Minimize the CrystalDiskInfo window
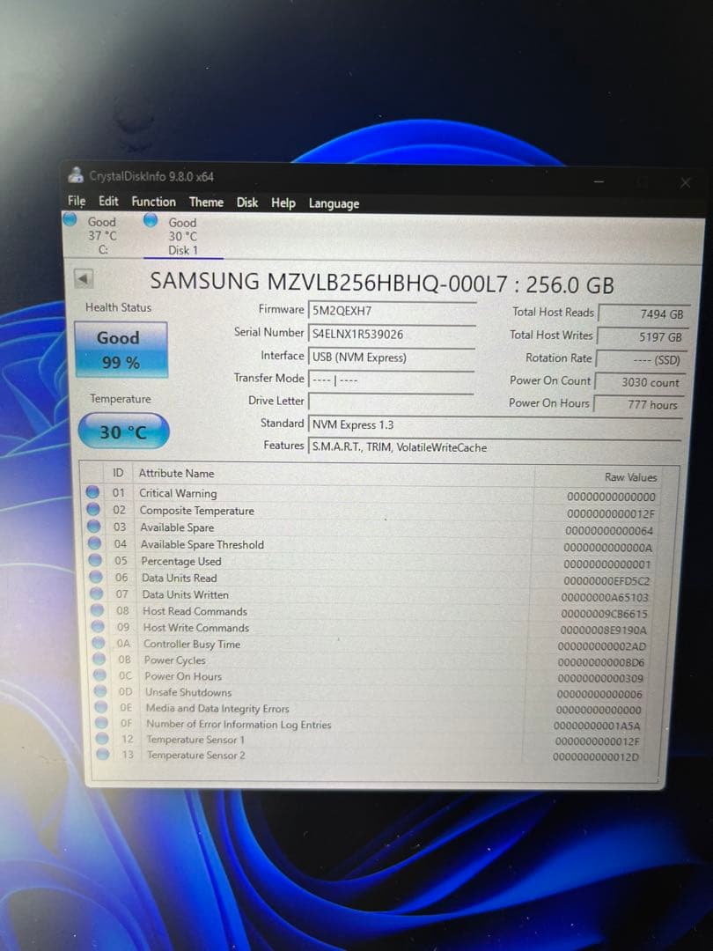 (599, 181)
